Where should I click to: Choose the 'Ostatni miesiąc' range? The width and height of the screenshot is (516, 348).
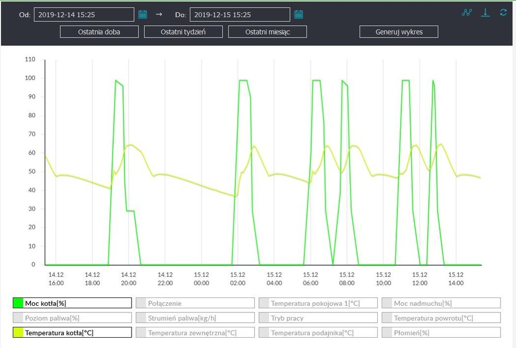tap(267, 32)
